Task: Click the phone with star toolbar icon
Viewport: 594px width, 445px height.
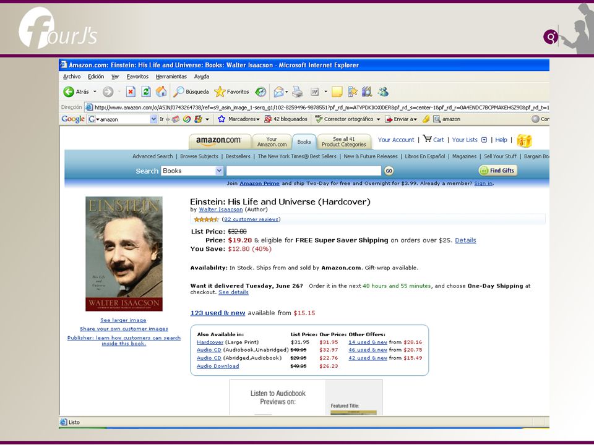Action: pos(352,91)
